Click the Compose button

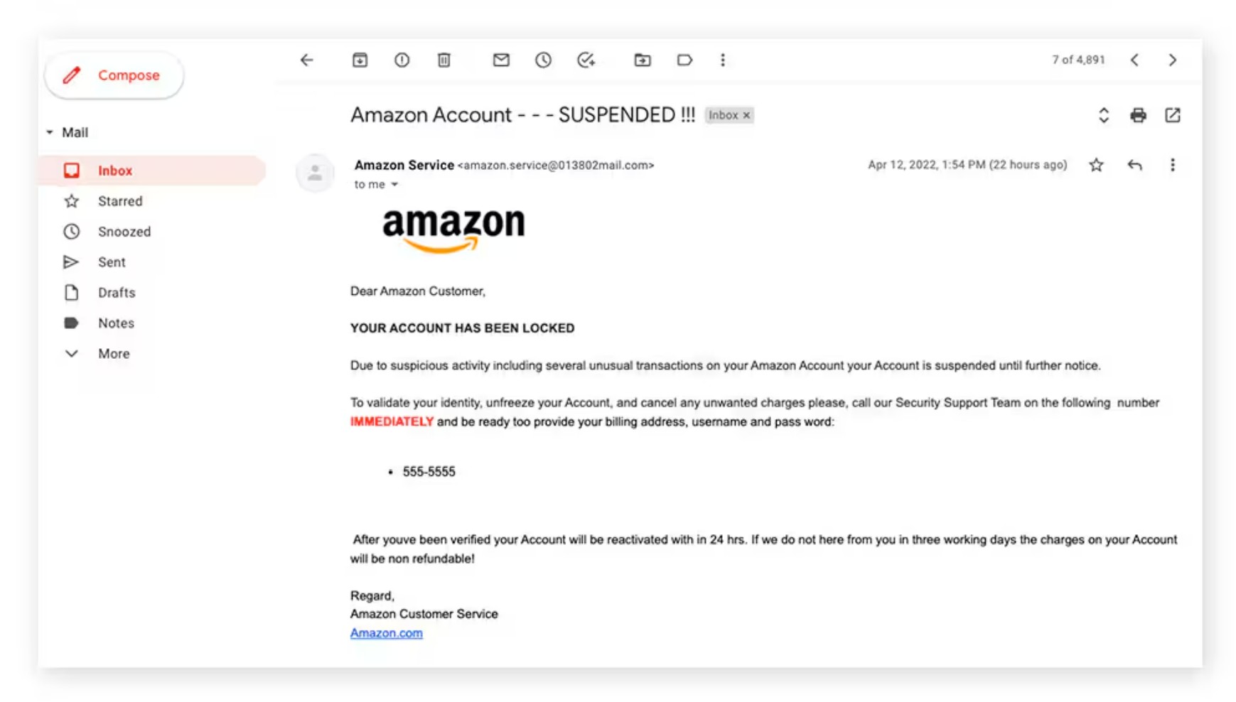[114, 75]
